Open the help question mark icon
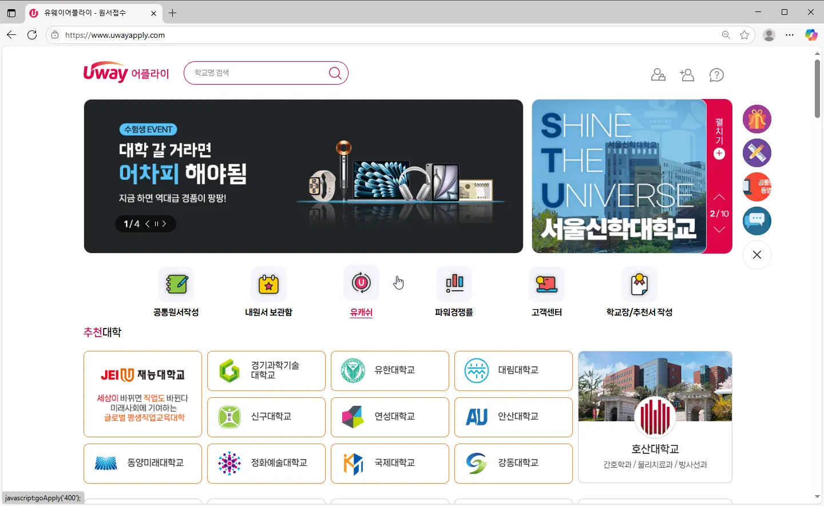 716,75
